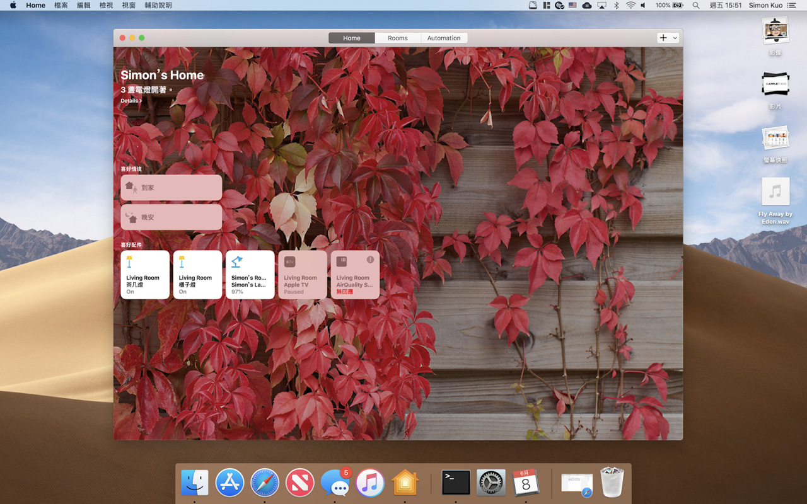Select the 影像 desktop folder
This screenshot has width=807, height=504.
point(775,37)
